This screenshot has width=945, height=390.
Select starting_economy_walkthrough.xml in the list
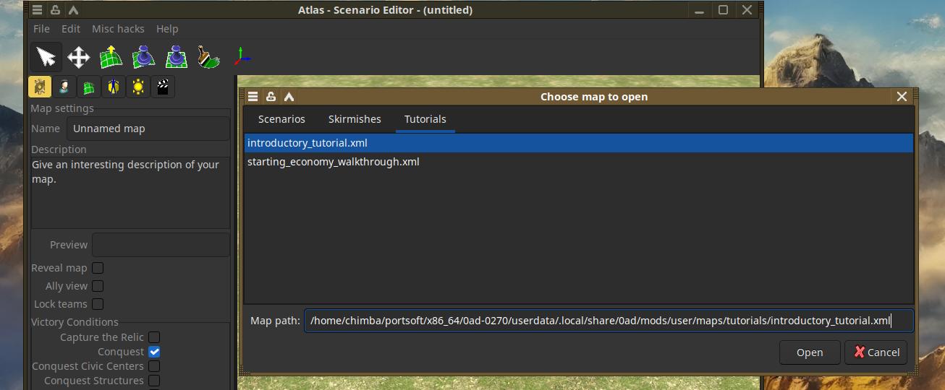(578, 162)
